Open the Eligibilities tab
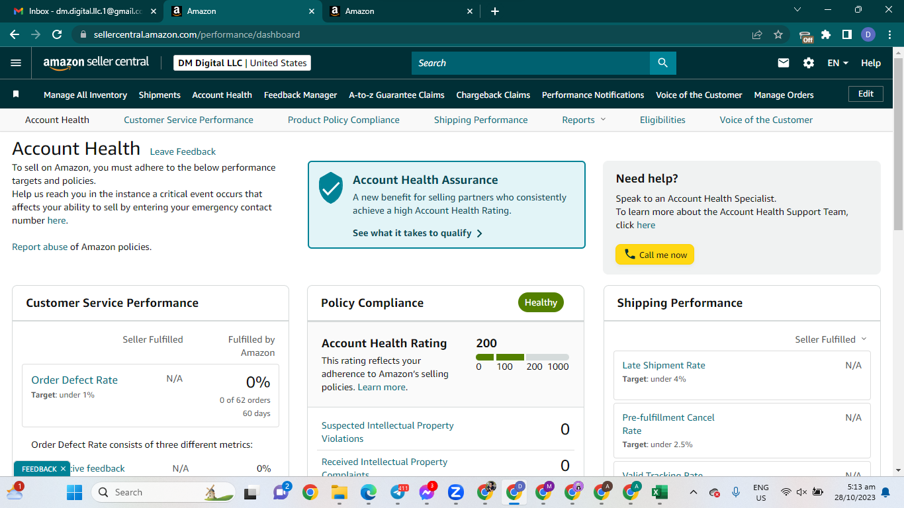The width and height of the screenshot is (904, 508). [662, 120]
